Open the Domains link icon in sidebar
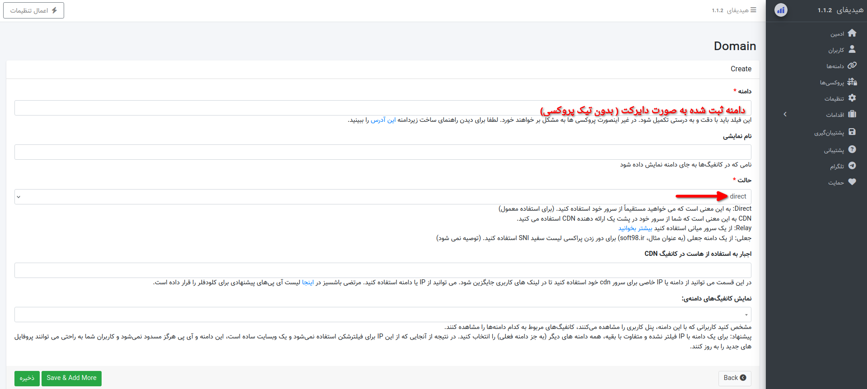This screenshot has width=867, height=389. point(852,65)
